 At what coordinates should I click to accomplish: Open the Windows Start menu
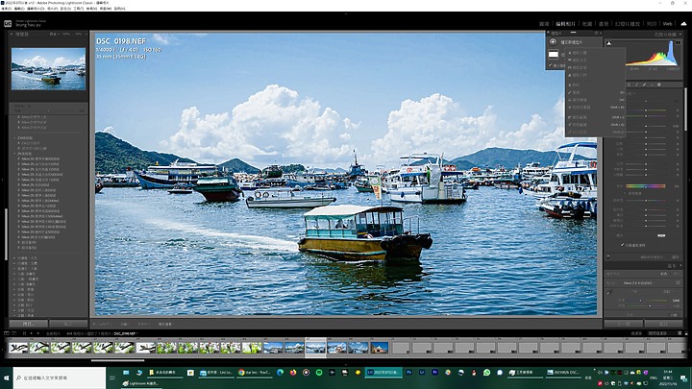(x=6, y=378)
